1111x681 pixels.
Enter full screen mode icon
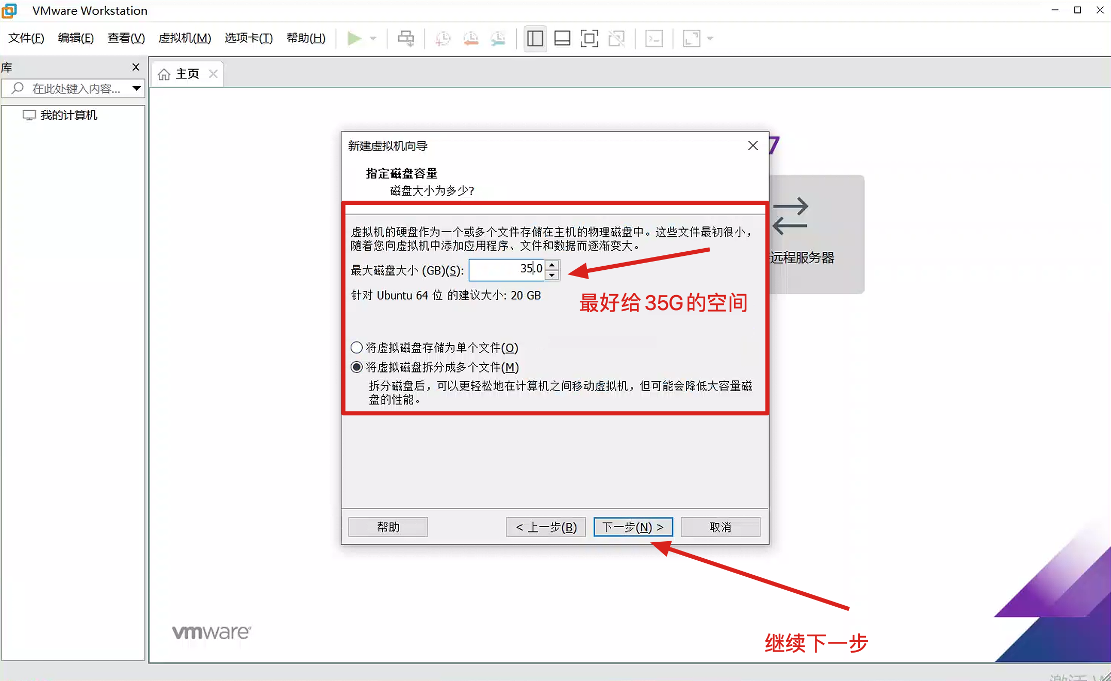(589, 38)
